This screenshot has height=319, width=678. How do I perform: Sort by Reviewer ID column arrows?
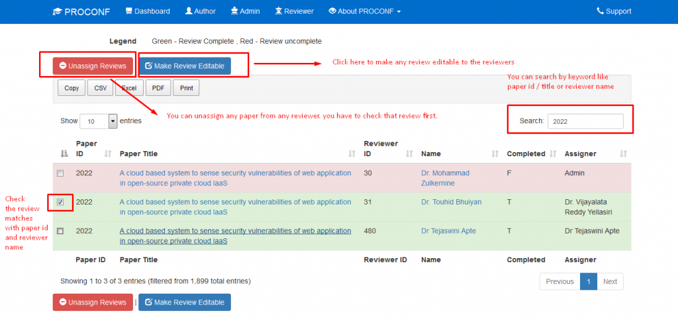point(409,154)
